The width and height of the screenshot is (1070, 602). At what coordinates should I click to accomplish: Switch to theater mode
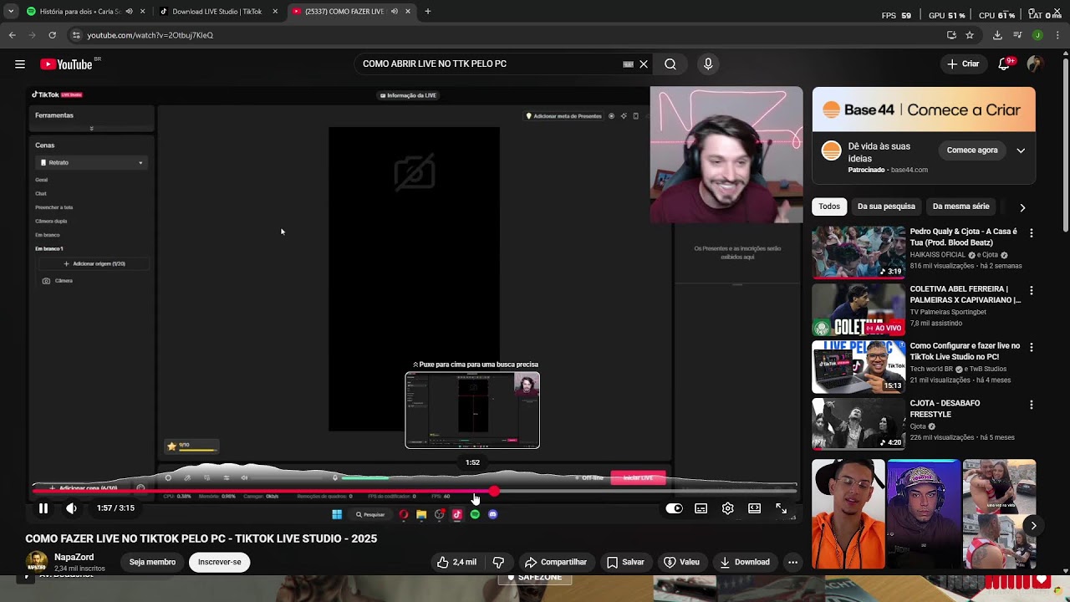pos(754,508)
